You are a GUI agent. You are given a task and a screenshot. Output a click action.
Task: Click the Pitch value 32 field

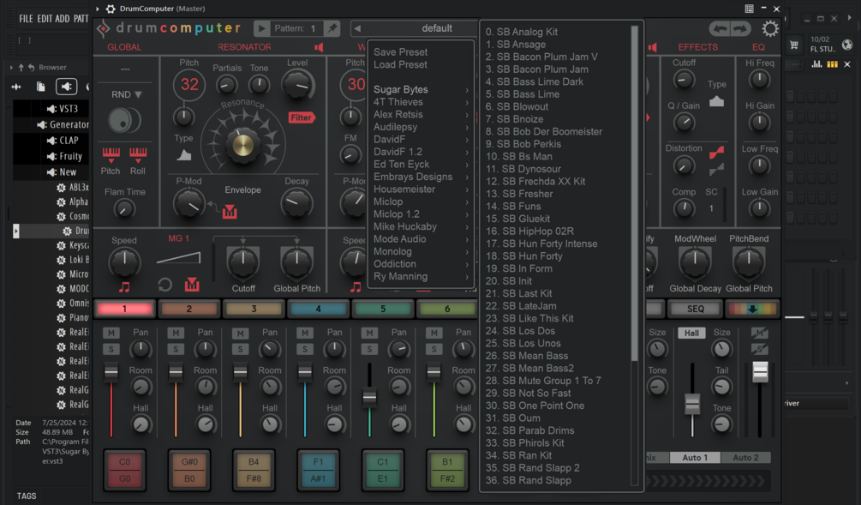click(x=189, y=85)
